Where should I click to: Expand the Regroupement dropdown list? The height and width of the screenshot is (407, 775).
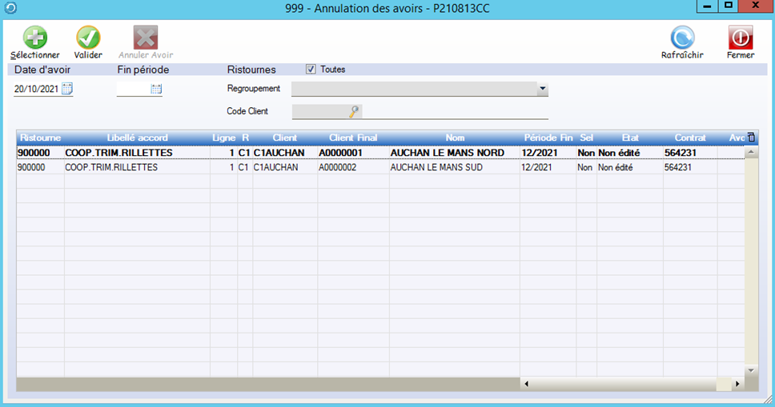(x=542, y=89)
